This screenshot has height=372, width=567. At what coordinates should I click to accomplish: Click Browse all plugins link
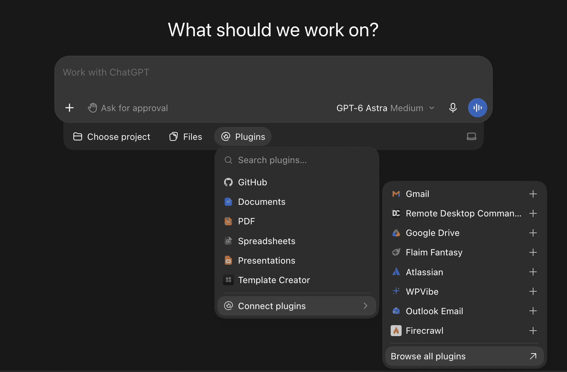coord(464,356)
